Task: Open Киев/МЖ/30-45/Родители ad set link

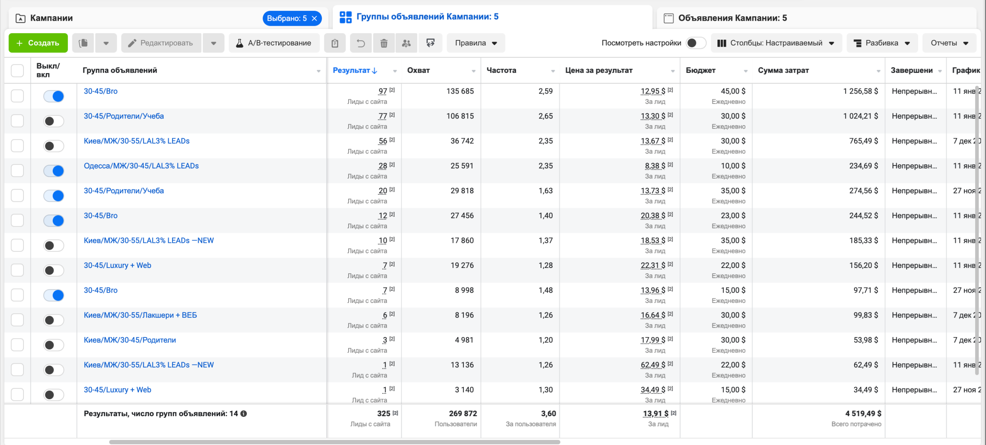Action: 130,340
